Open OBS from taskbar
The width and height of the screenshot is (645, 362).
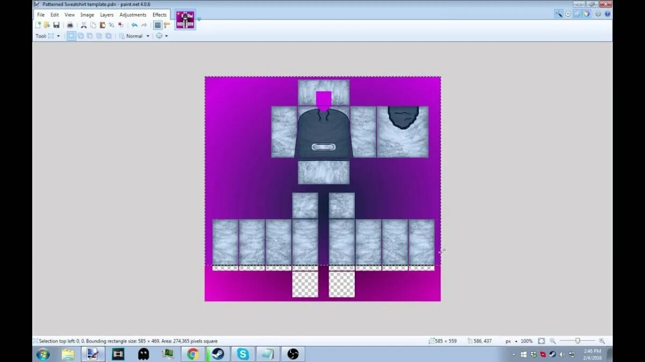[293, 354]
